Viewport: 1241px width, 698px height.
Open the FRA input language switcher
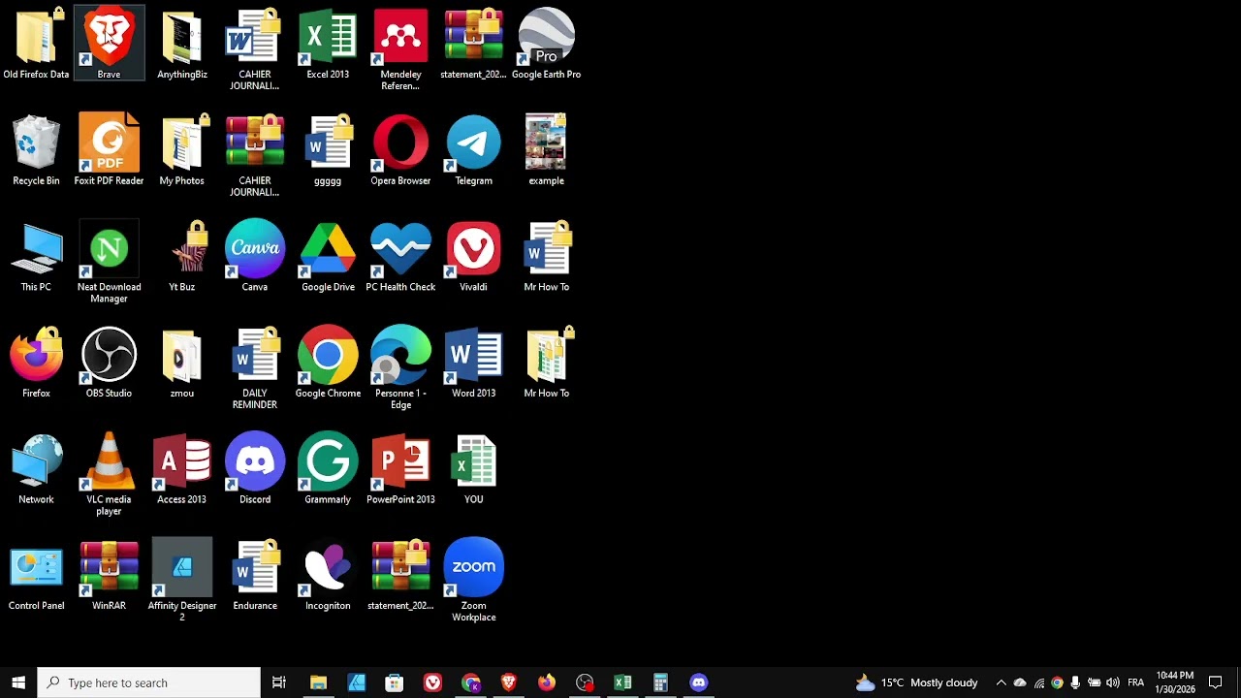pyautogui.click(x=1136, y=682)
